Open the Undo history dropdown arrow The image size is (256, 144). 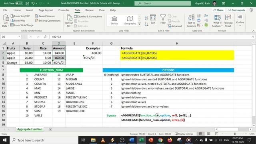(36, 4)
